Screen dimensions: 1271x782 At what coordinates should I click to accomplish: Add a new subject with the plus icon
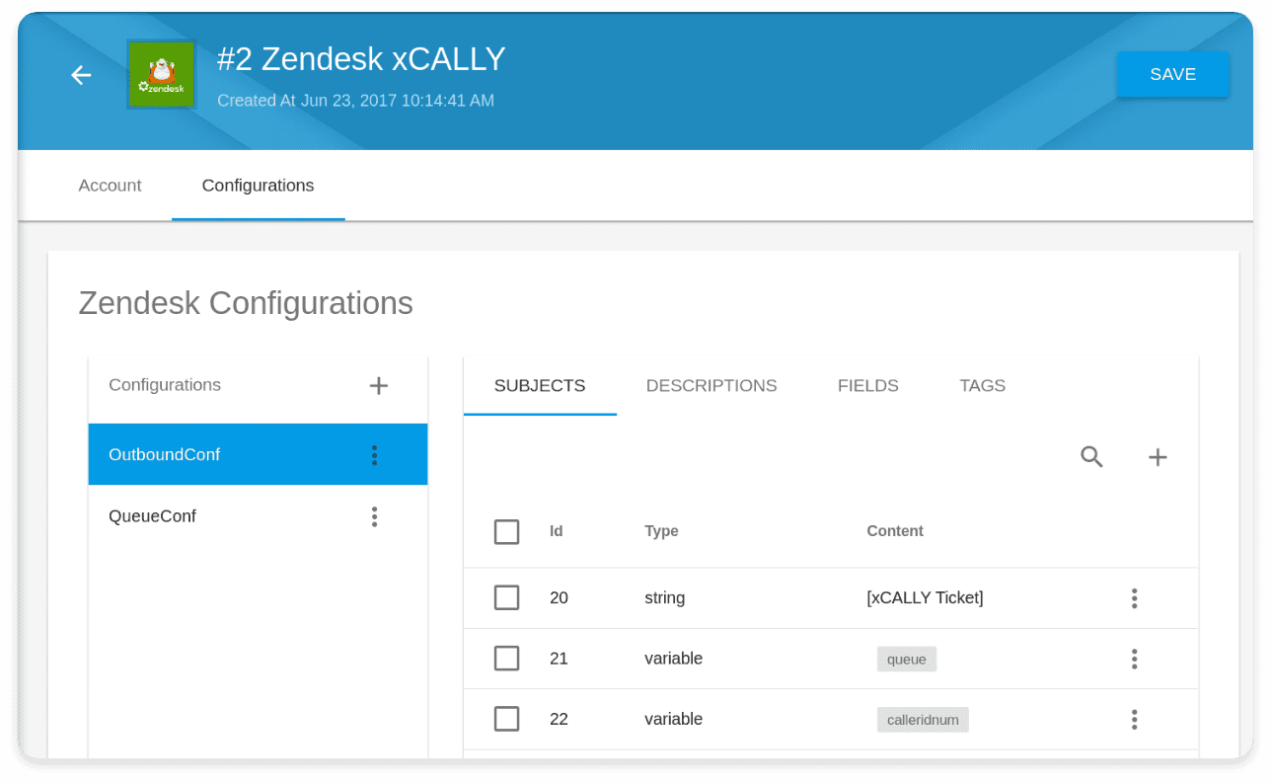[1158, 457]
